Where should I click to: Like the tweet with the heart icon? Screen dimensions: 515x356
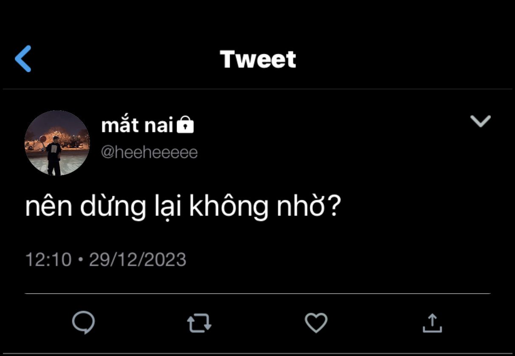coord(316,323)
